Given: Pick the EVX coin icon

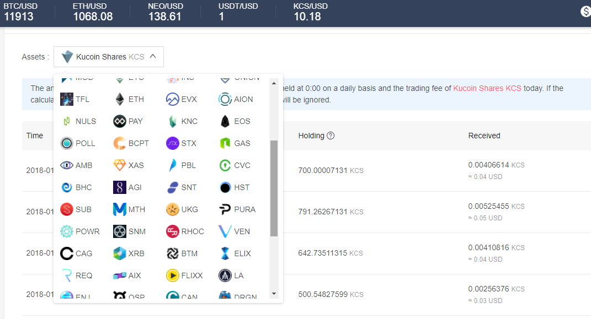Looking at the screenshot, I should click(172, 99).
